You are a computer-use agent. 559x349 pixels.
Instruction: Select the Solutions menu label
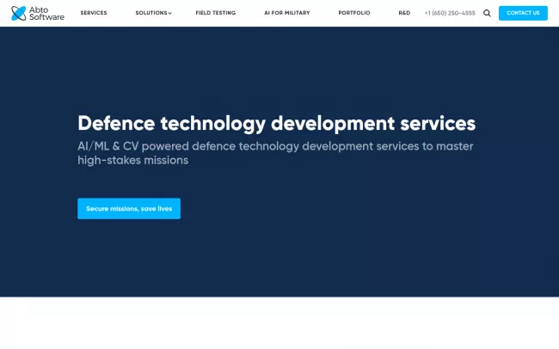(150, 14)
